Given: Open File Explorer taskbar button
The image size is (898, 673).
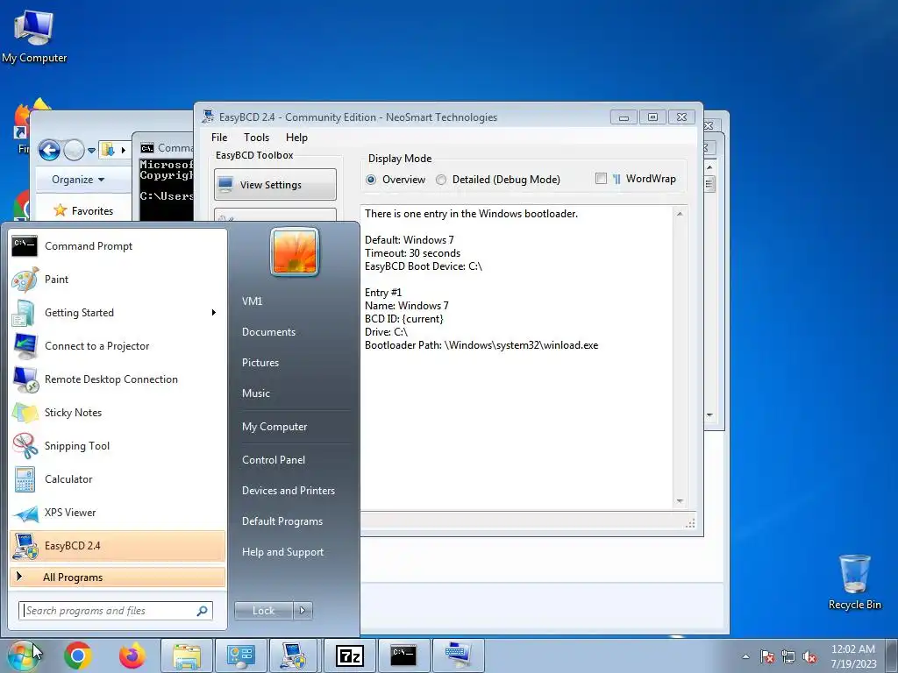Looking at the screenshot, I should pos(187,655).
